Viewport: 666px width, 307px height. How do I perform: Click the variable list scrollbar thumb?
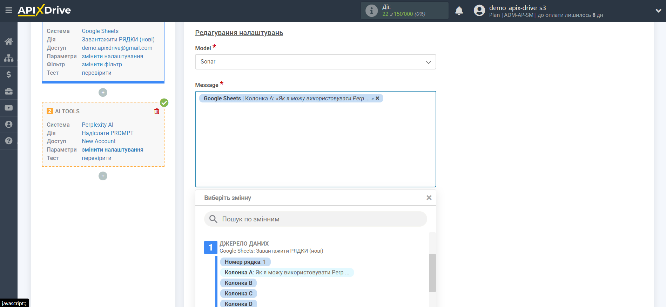tap(432, 273)
